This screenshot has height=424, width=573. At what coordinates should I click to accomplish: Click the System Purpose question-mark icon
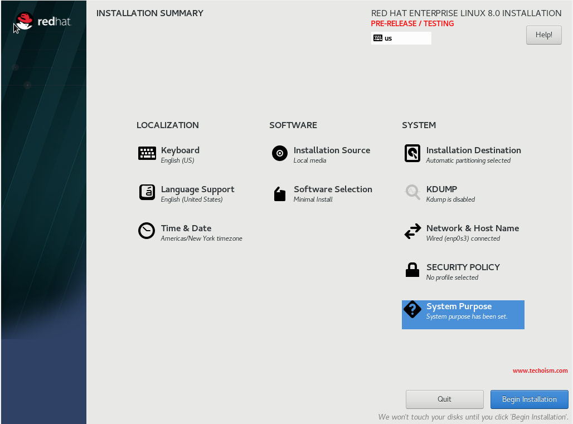(x=412, y=309)
